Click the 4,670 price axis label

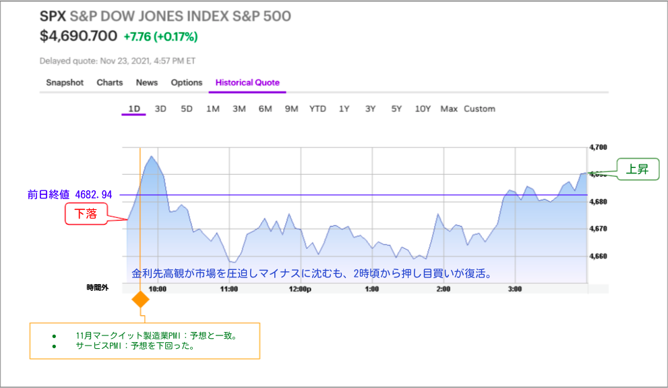pyautogui.click(x=598, y=229)
